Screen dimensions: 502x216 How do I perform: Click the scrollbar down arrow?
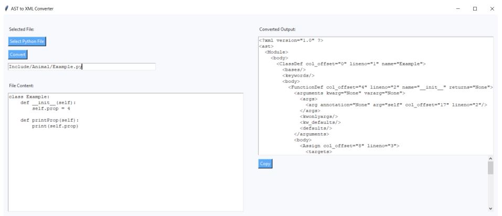tap(490, 208)
